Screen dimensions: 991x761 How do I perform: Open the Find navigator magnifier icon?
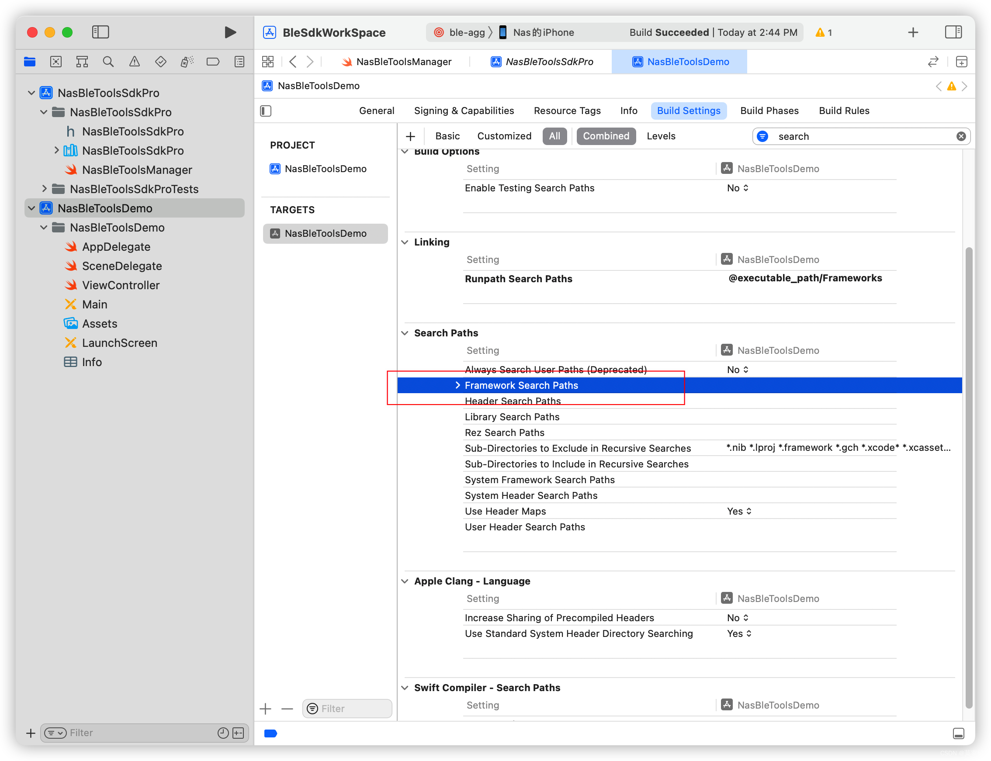point(108,62)
